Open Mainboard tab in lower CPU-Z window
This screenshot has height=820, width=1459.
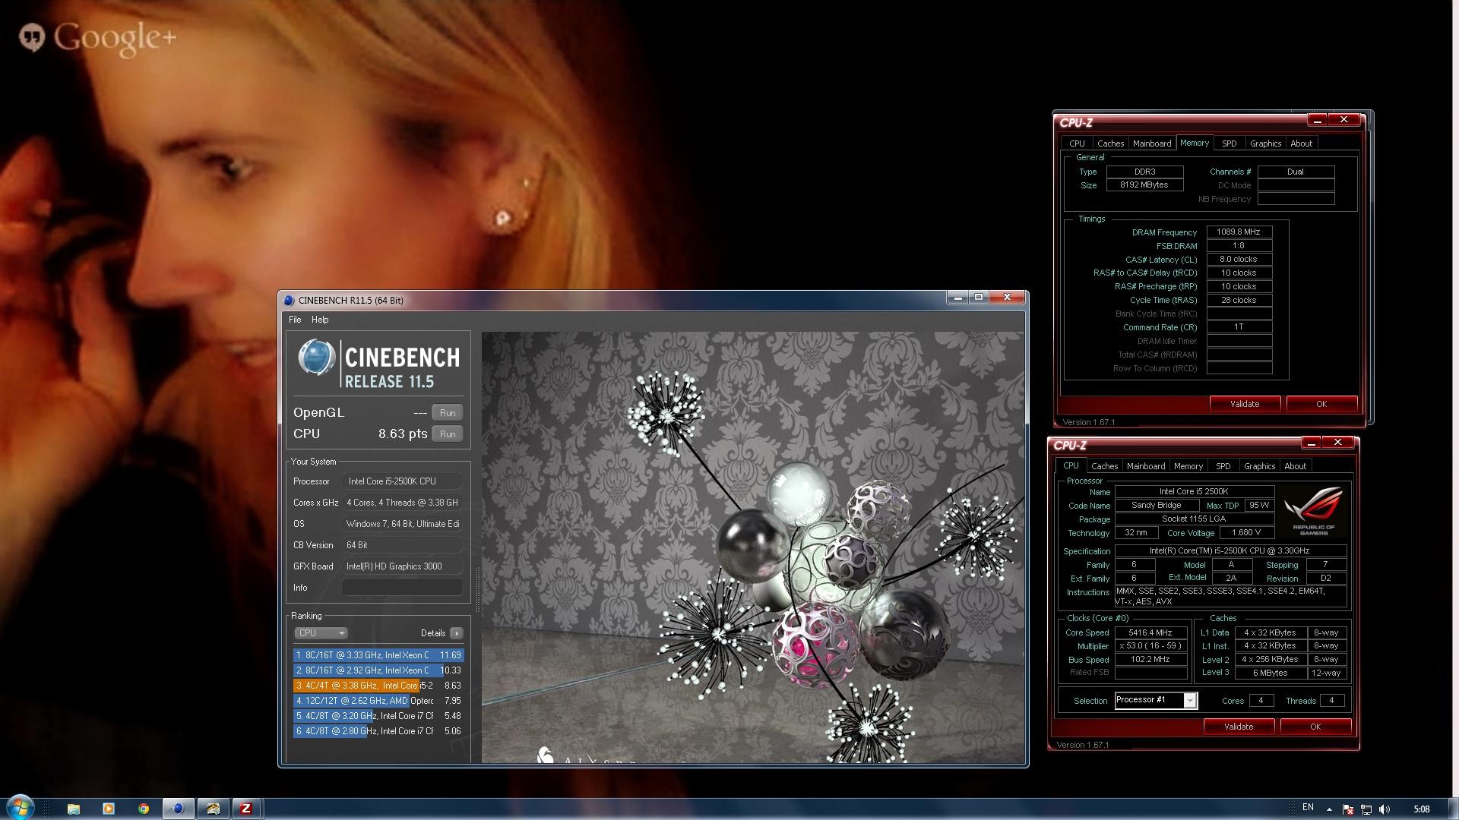click(x=1146, y=466)
